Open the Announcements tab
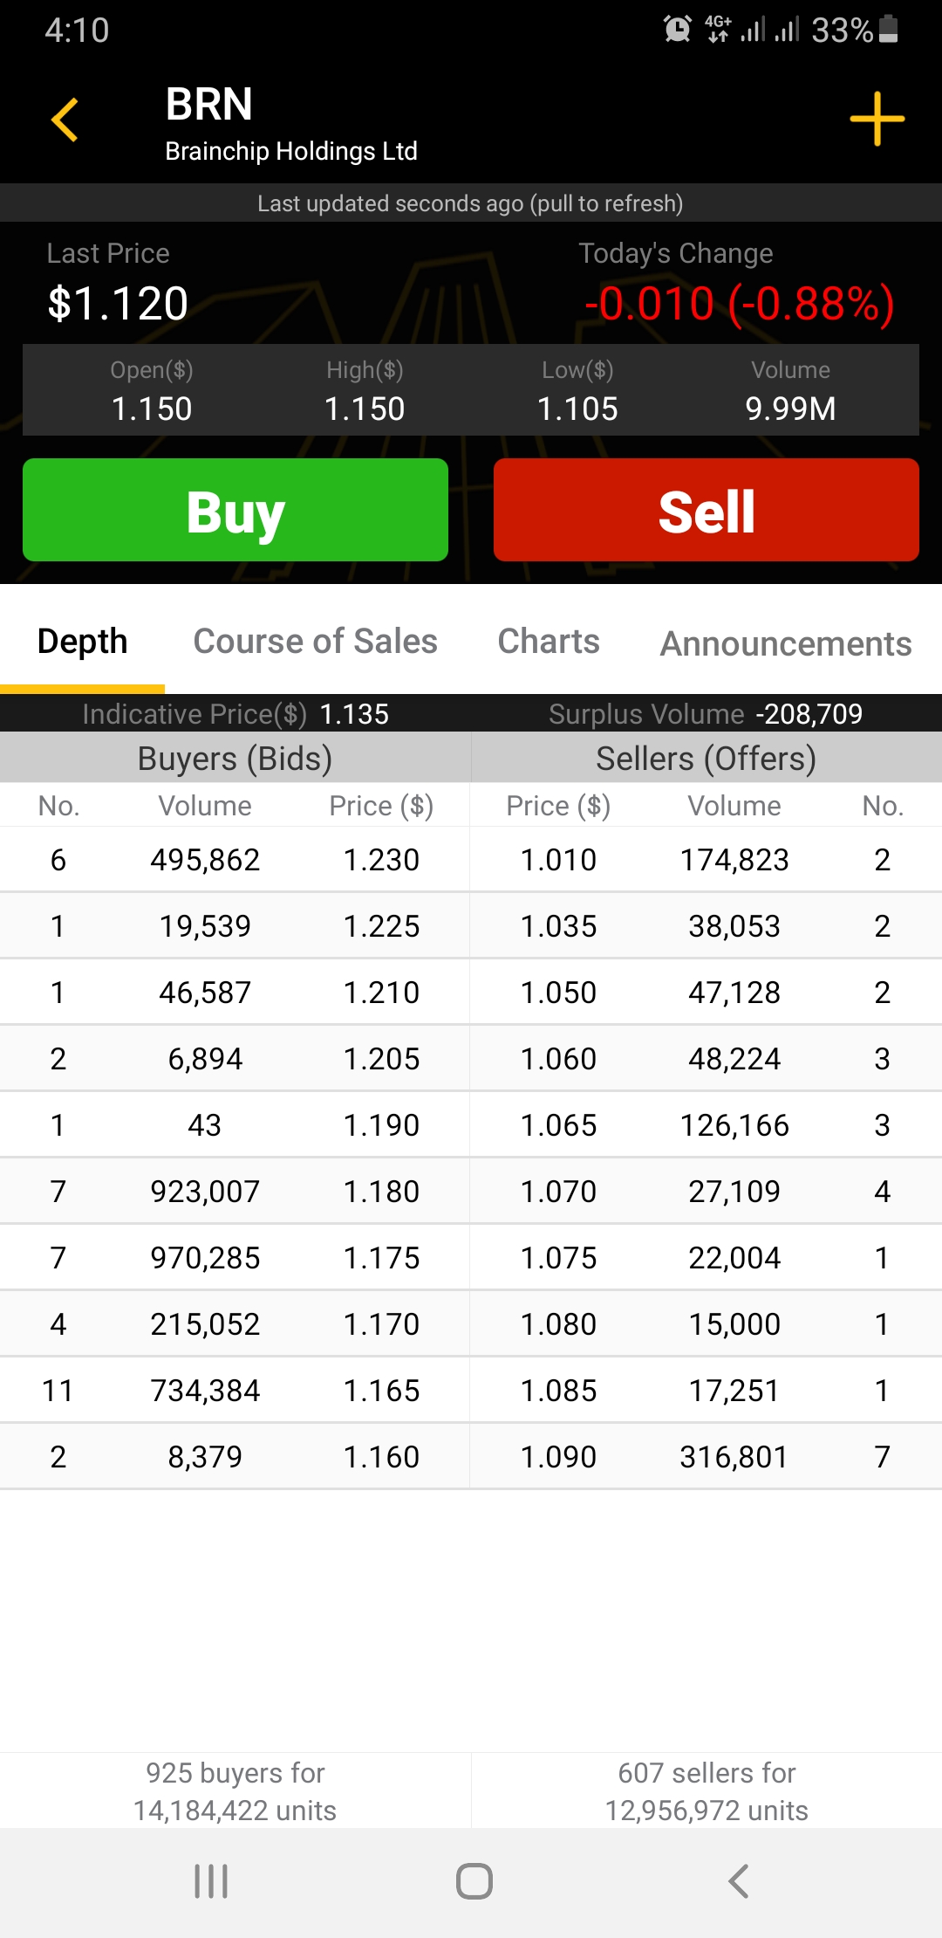942x1938 pixels. pos(786,643)
